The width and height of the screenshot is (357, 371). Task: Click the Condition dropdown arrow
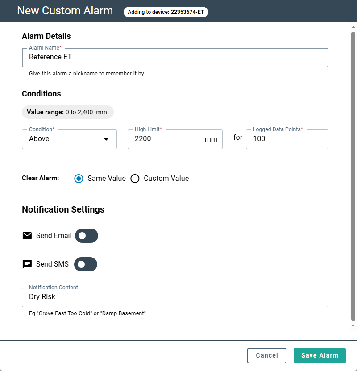coord(106,139)
